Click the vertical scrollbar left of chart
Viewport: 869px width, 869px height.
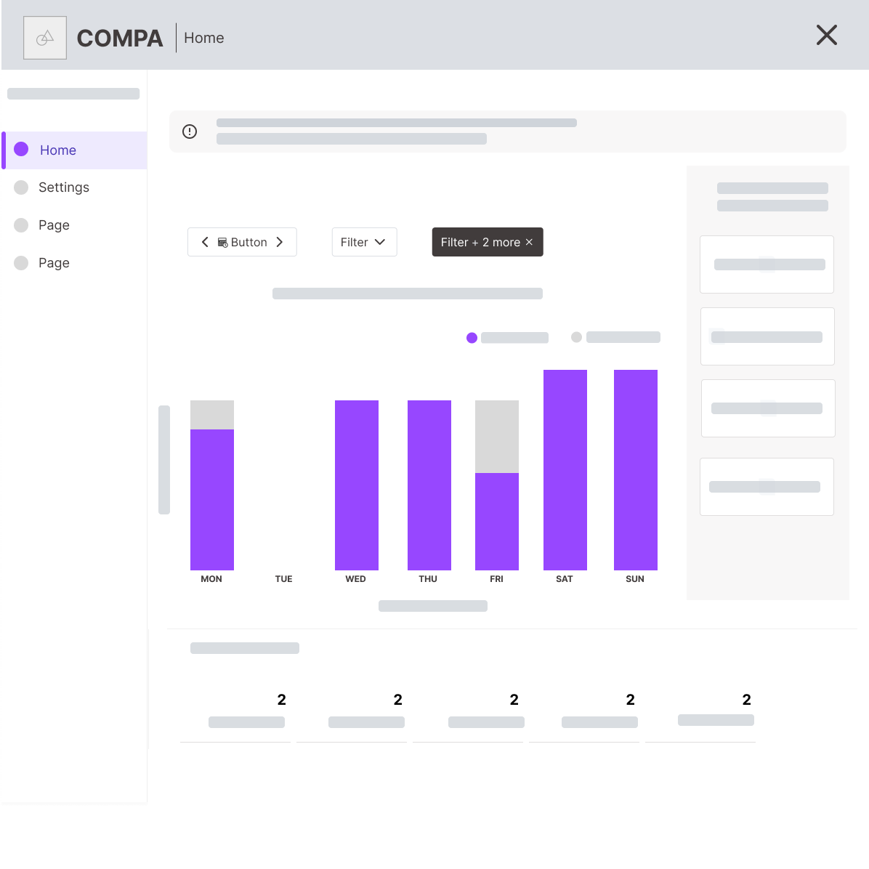pos(164,460)
